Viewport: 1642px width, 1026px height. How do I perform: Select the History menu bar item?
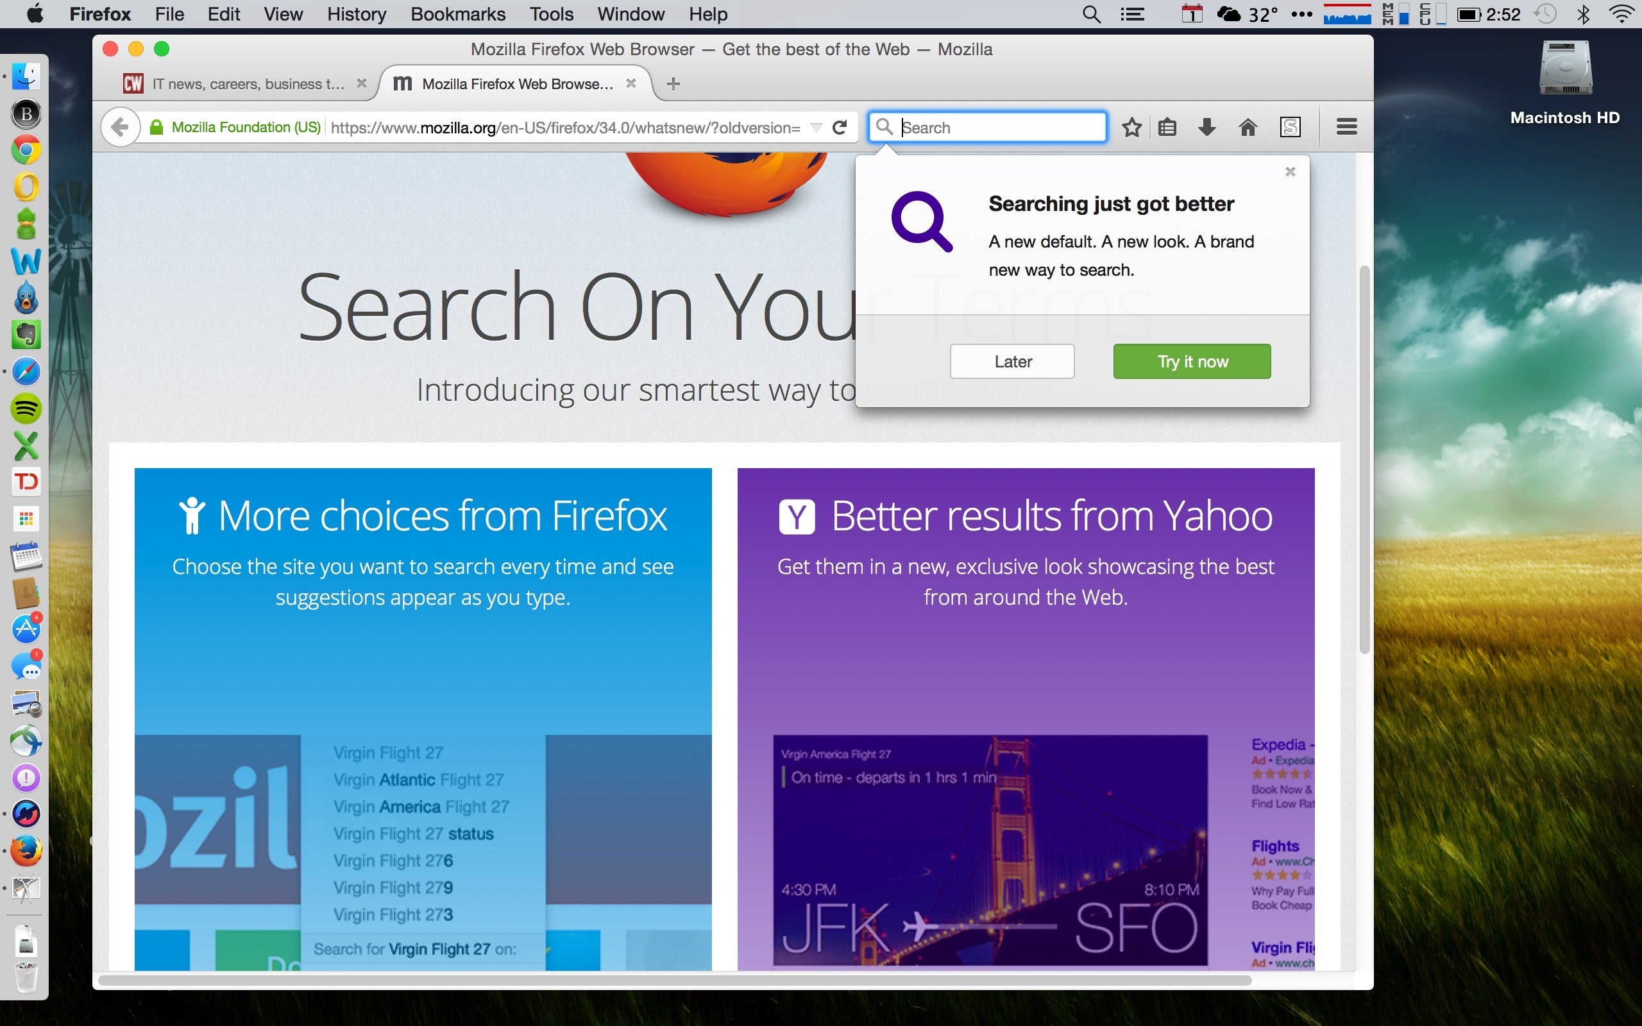[x=356, y=14]
